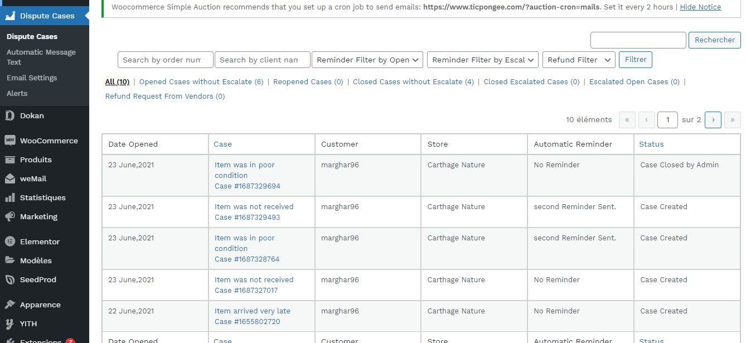Go to last page double arrow
The height and width of the screenshot is (343, 746).
pos(733,119)
